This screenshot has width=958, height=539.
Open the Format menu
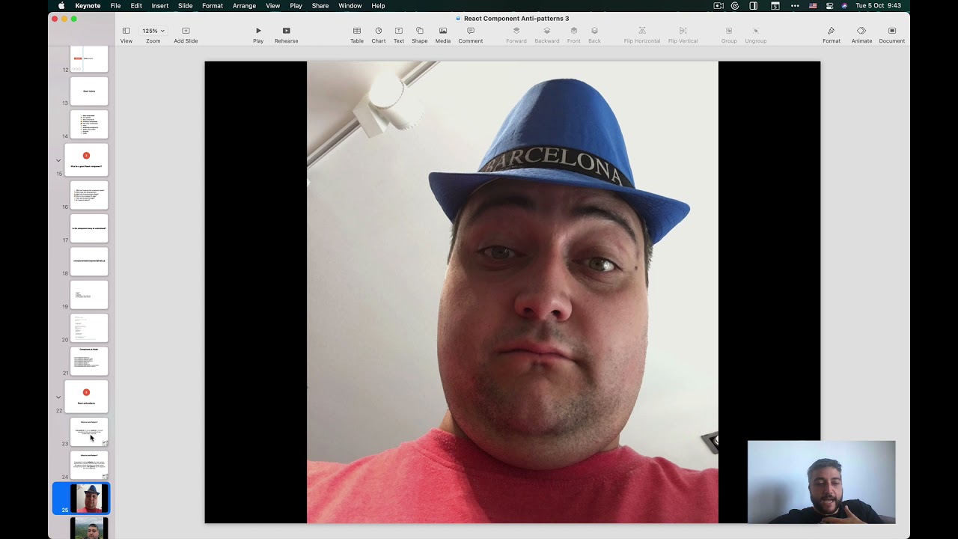tap(213, 6)
